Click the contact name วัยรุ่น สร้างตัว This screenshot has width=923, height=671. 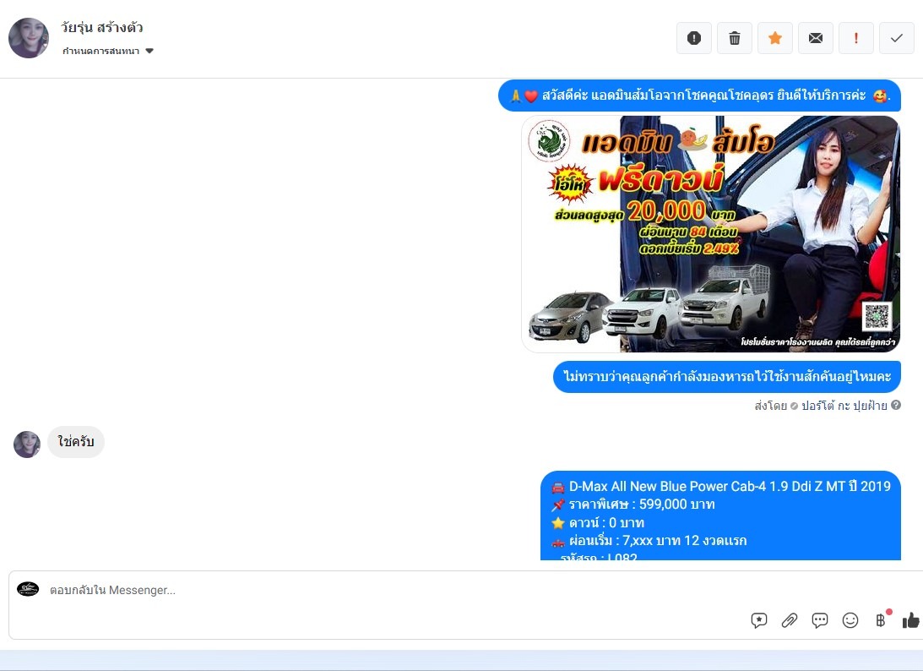[x=101, y=28]
